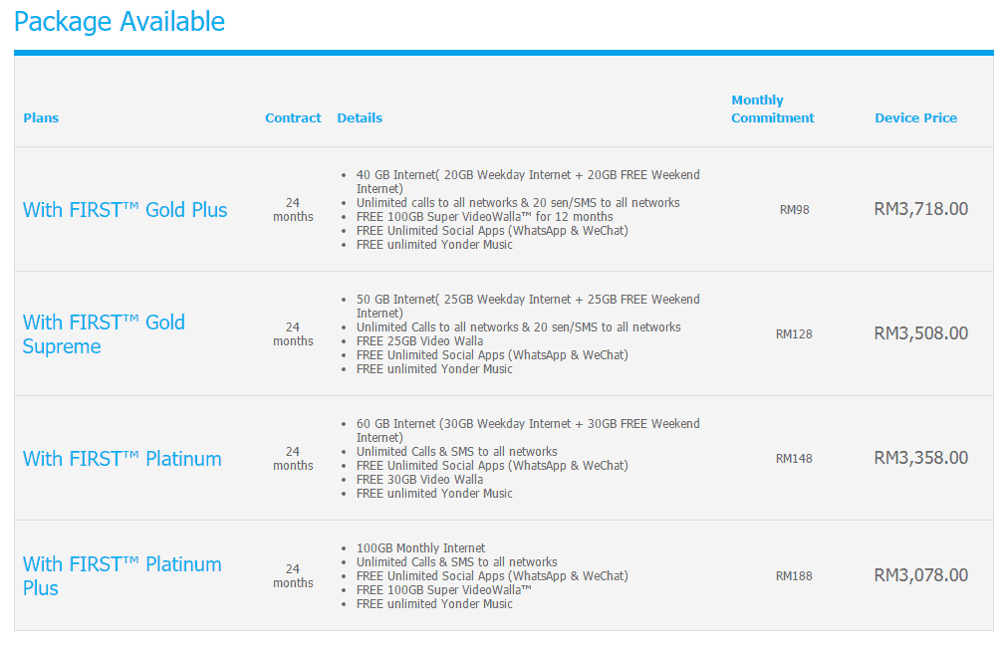Image resolution: width=1007 pixels, height=645 pixels.
Task: Click the Device Price column header
Action: tap(915, 118)
